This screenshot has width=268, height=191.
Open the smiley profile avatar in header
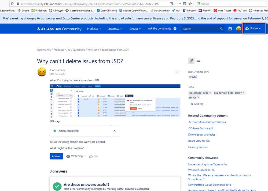click(238, 29)
